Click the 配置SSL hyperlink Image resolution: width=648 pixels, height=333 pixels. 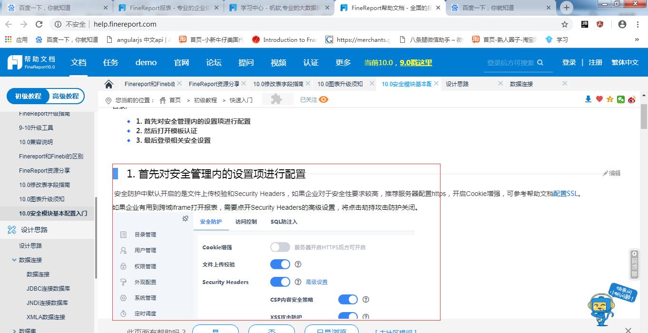[566, 194]
